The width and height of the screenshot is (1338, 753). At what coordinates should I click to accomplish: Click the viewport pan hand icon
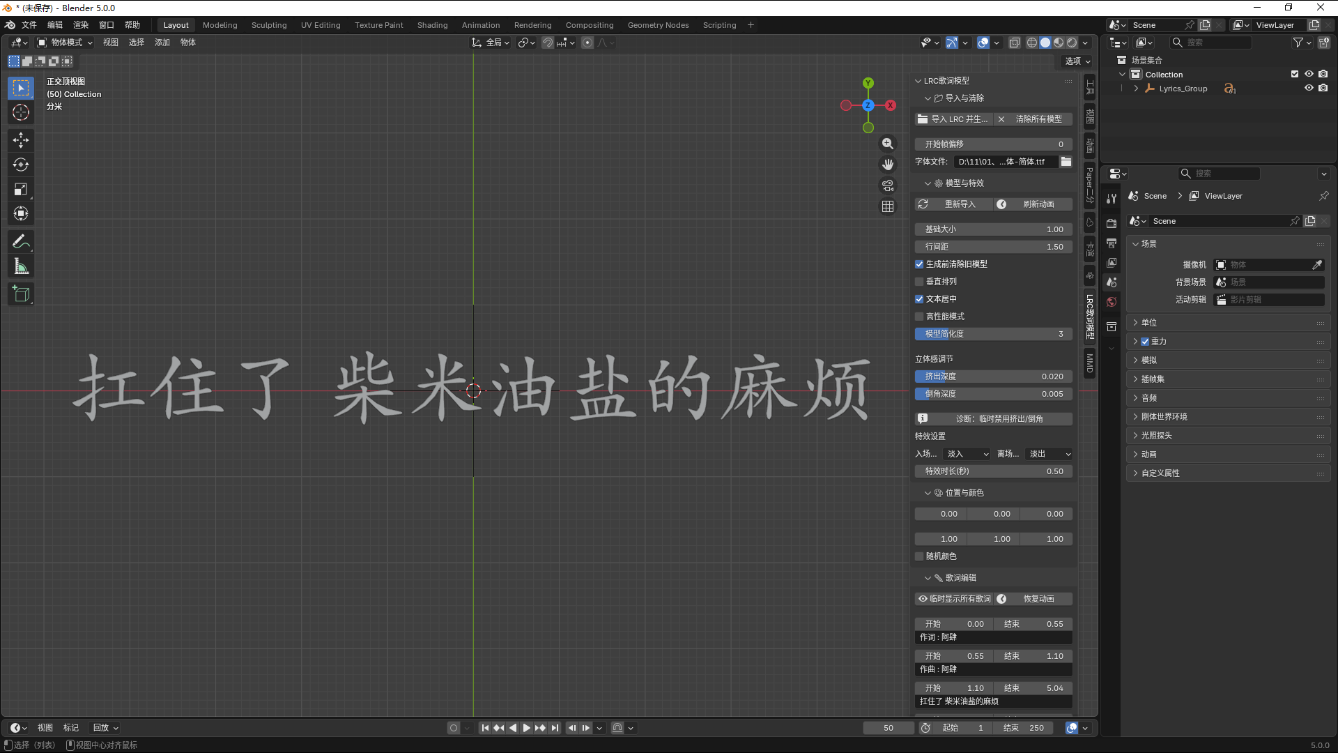click(888, 165)
